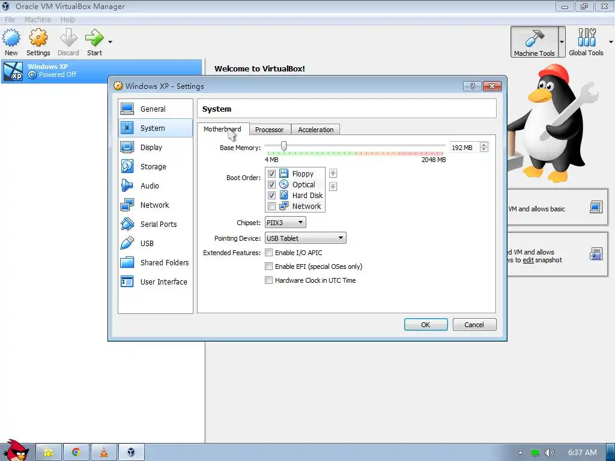Expand the Machine Tools dropdown arrow

pos(562,41)
